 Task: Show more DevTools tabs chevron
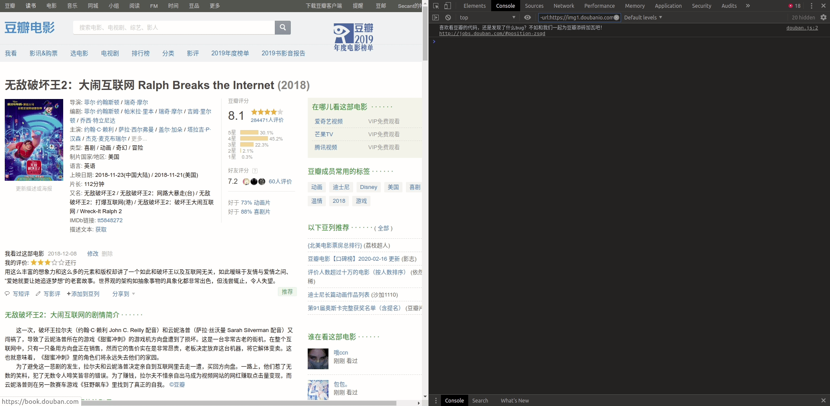[x=748, y=6]
